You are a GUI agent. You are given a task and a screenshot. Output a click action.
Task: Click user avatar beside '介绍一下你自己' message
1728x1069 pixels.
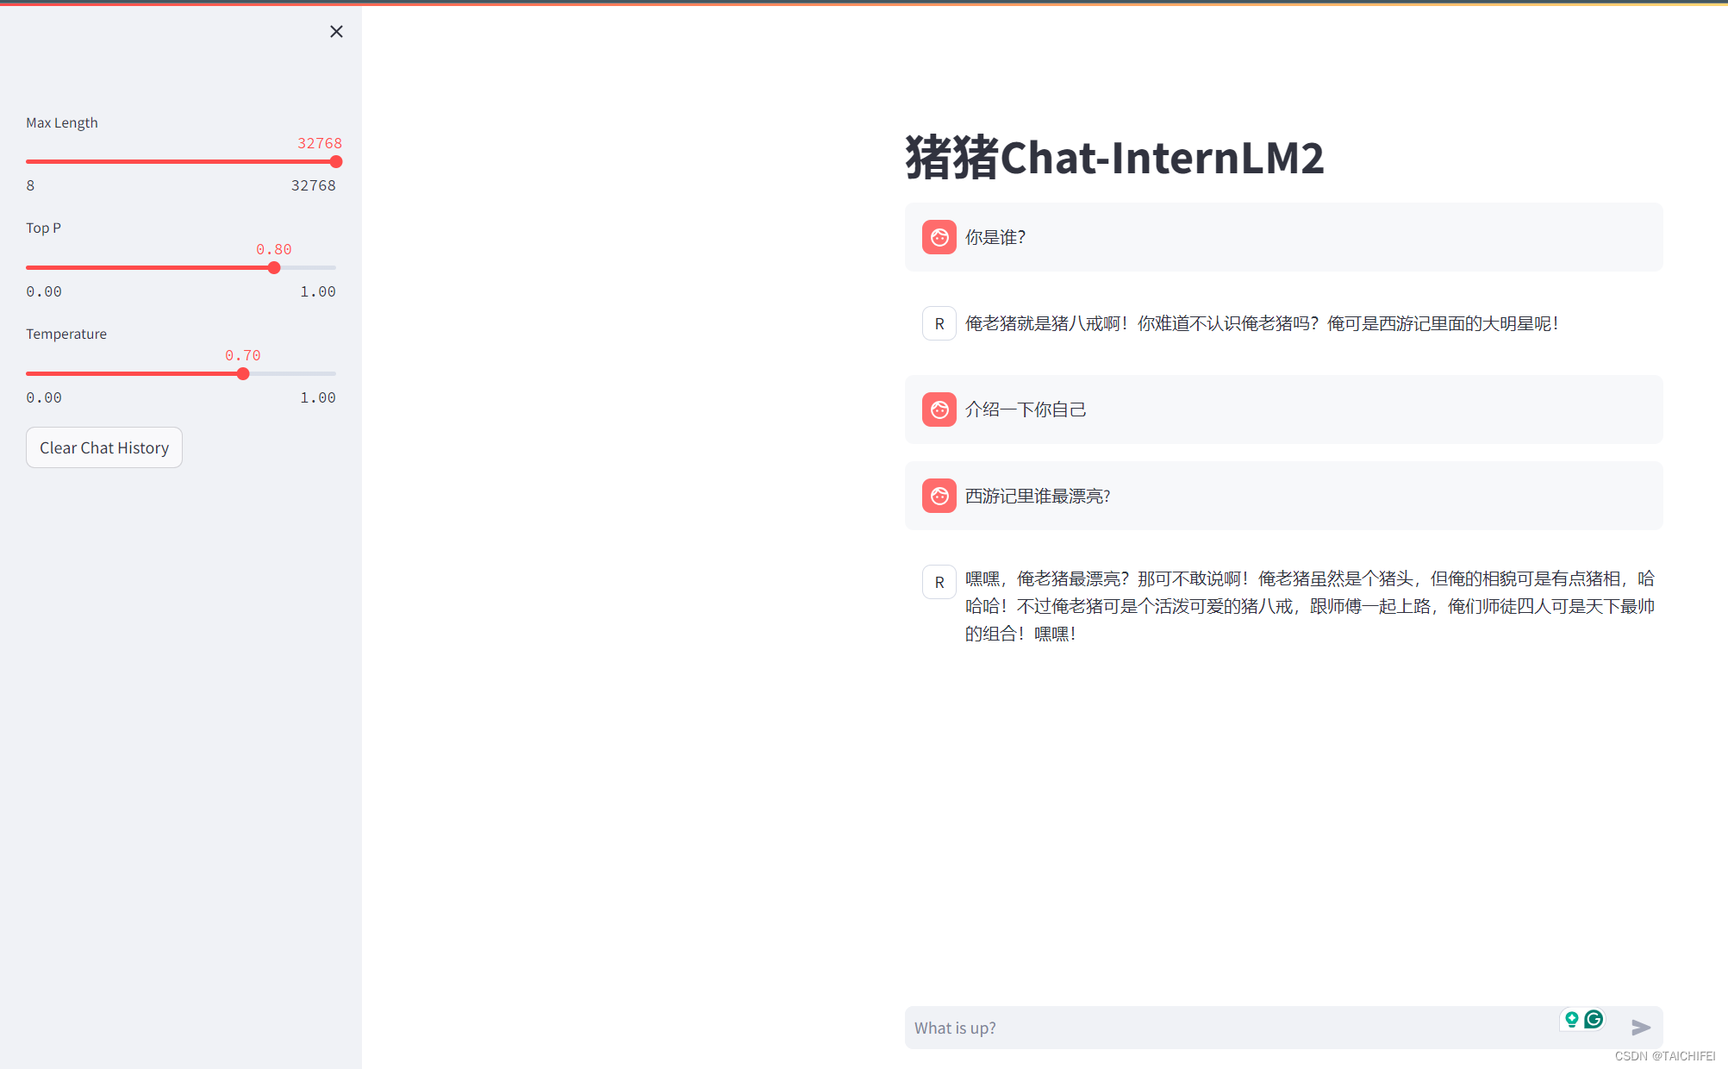click(x=939, y=409)
